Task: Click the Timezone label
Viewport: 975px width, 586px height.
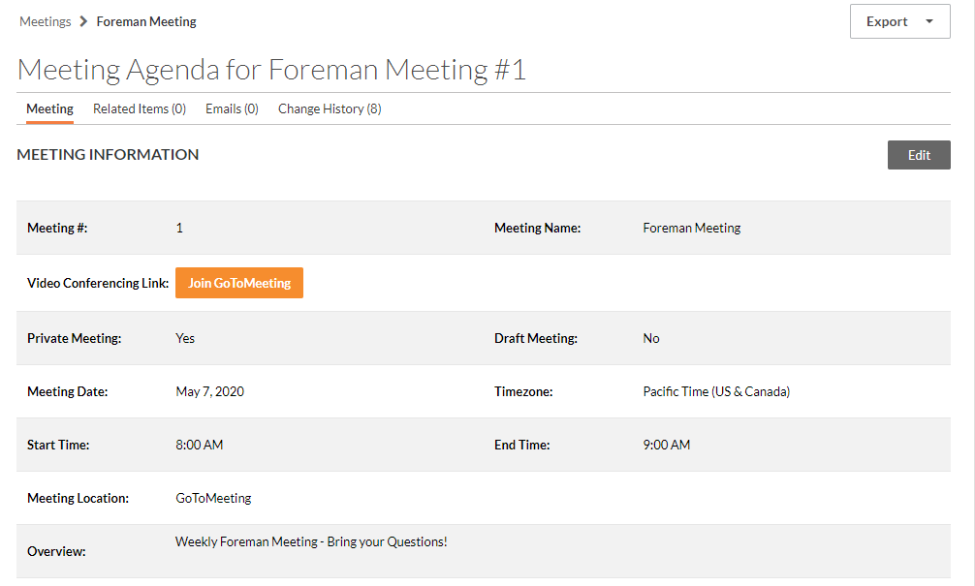Action: click(523, 391)
